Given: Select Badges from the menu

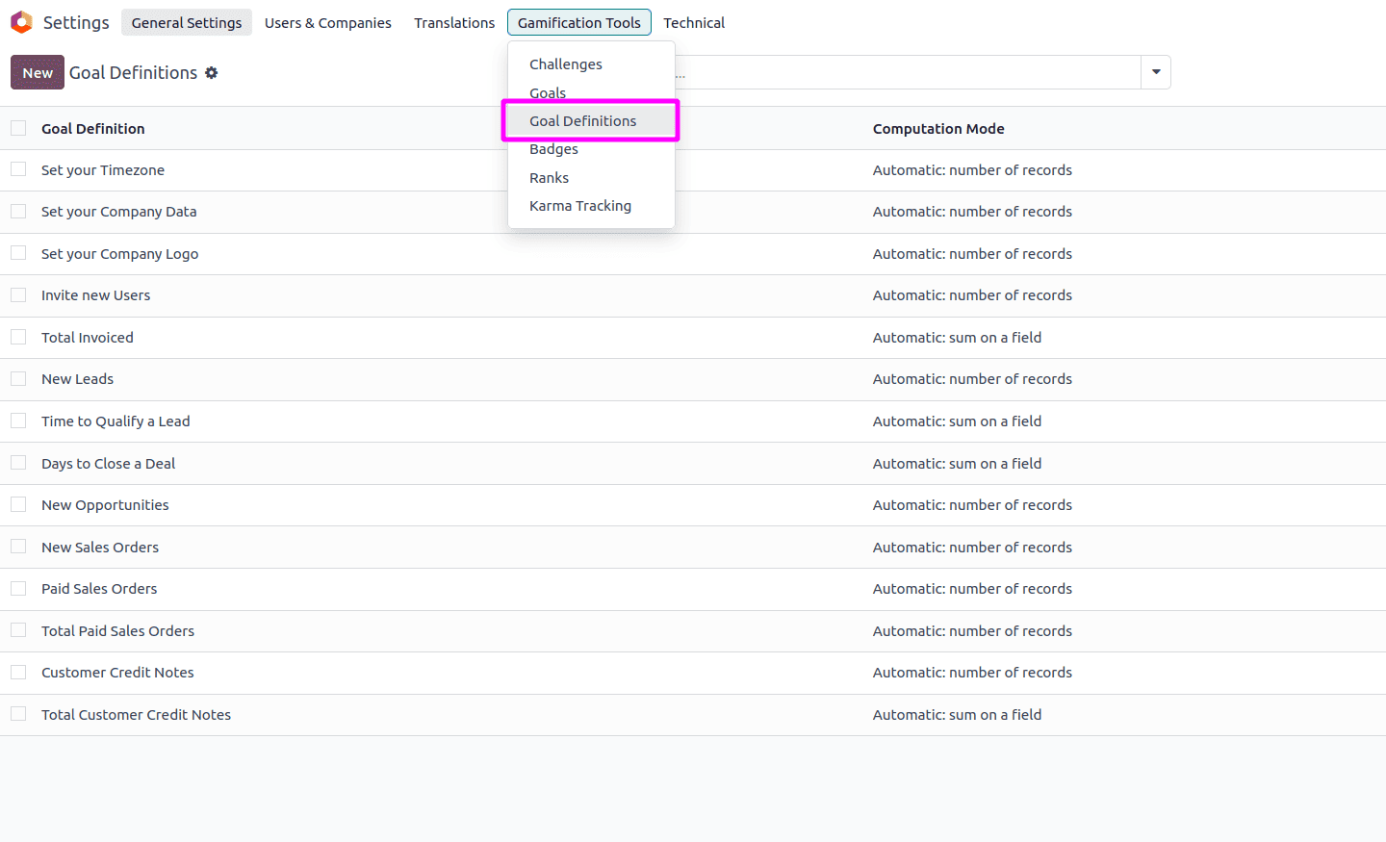Looking at the screenshot, I should tap(553, 148).
